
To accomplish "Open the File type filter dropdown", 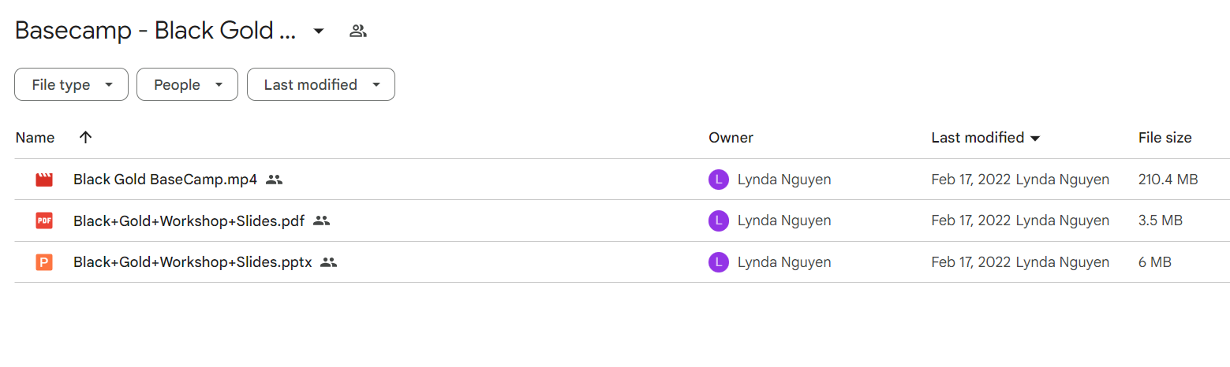I will click(x=71, y=84).
